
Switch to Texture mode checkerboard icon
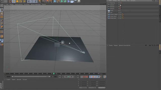(2, 13)
